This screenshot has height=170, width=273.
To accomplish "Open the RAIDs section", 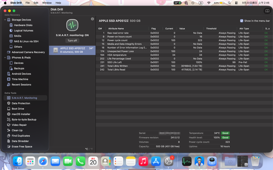I will (x=17, y=36).
